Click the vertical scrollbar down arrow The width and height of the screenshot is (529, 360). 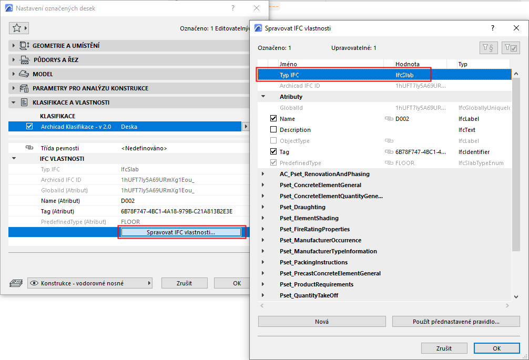pos(516,296)
